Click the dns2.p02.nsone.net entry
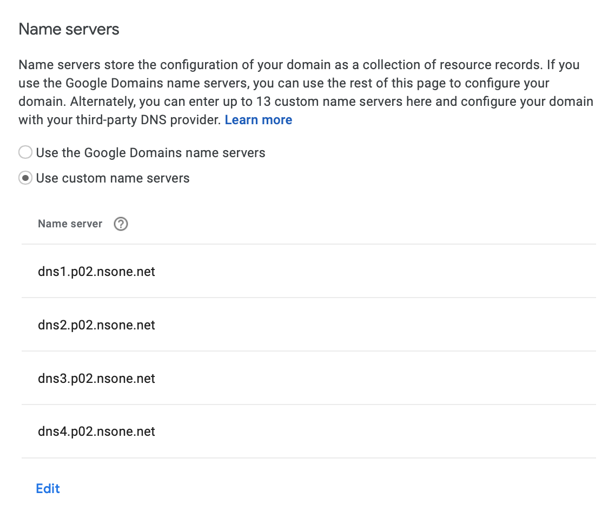615x526 pixels. point(96,325)
